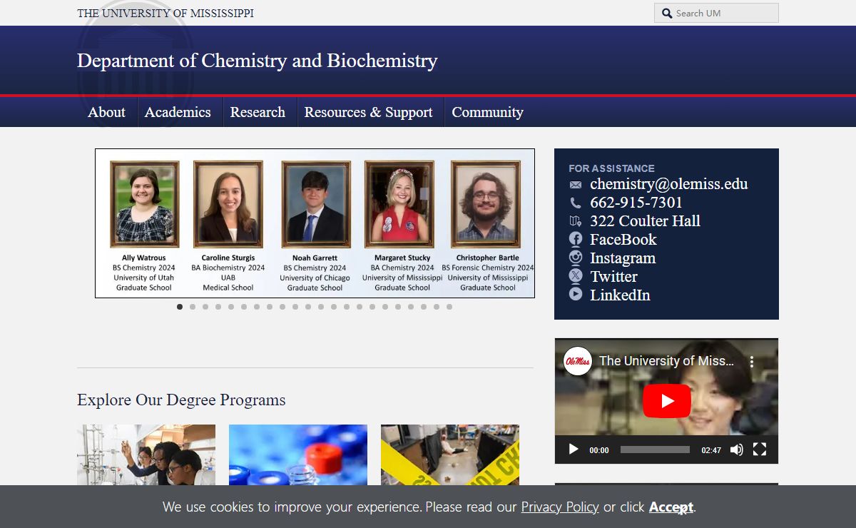Click the Facebook logo icon
Viewport: 856px width, 528px height.
[576, 239]
